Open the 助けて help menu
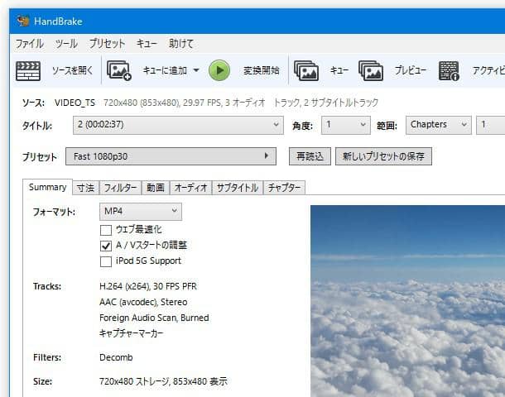505x397 pixels. coord(181,44)
